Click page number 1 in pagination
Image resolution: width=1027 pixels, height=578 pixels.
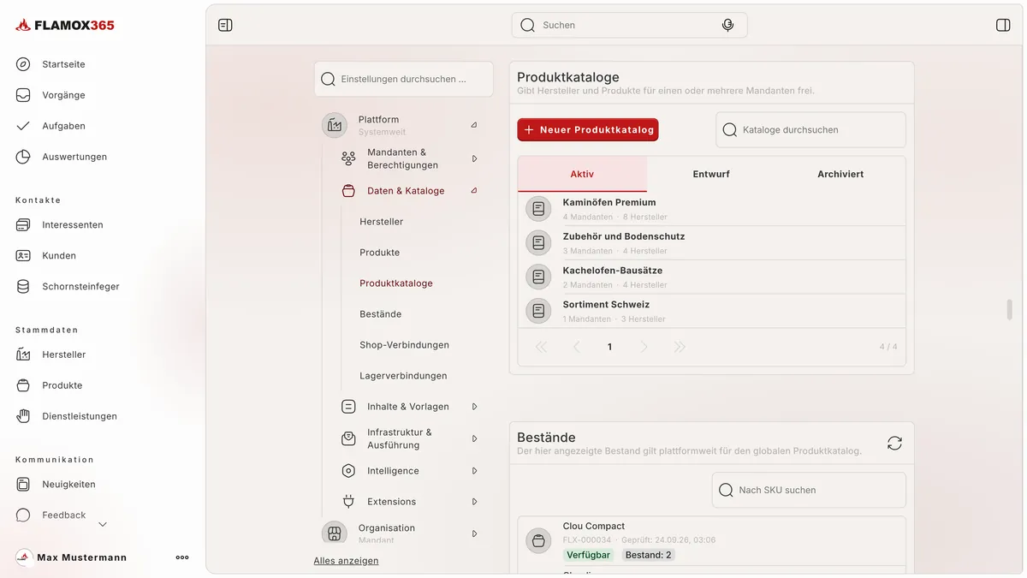(609, 347)
